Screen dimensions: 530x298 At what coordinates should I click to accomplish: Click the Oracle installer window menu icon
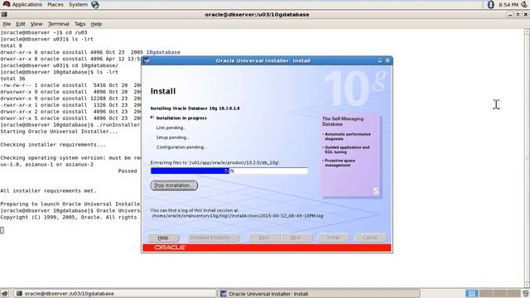[147, 60]
